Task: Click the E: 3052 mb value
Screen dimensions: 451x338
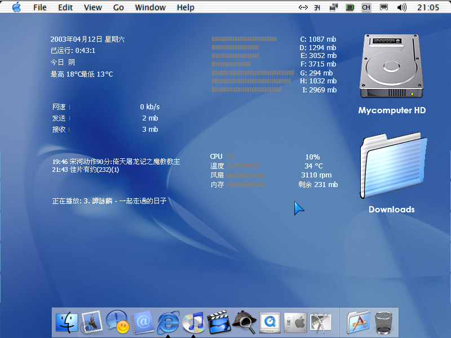Action: point(319,55)
